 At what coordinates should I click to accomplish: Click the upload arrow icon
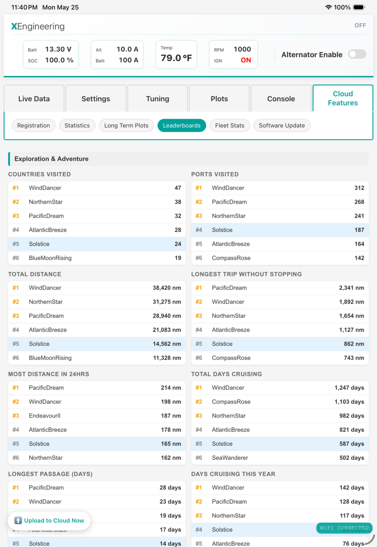[x=18, y=521]
